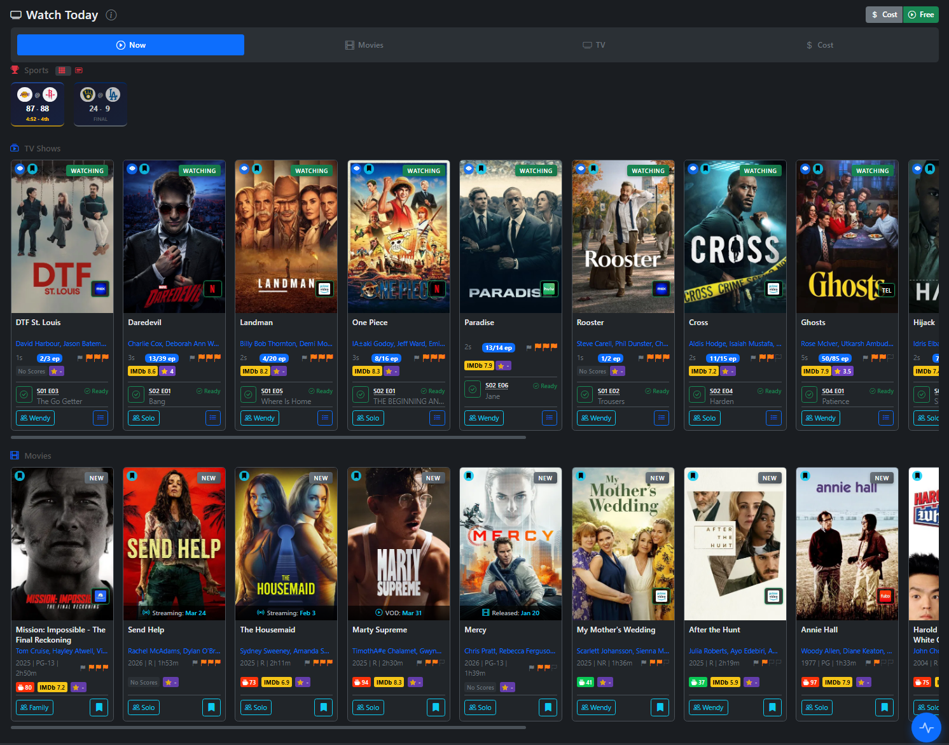Image resolution: width=949 pixels, height=745 pixels.
Task: Toggle the Free filter button
Action: coord(920,15)
